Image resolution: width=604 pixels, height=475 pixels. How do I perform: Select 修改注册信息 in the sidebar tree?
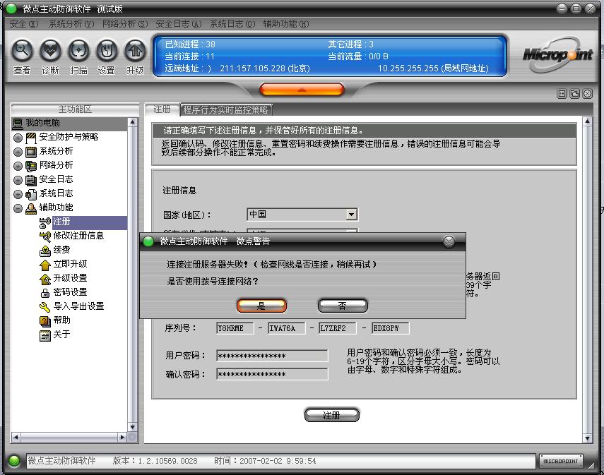pos(78,236)
